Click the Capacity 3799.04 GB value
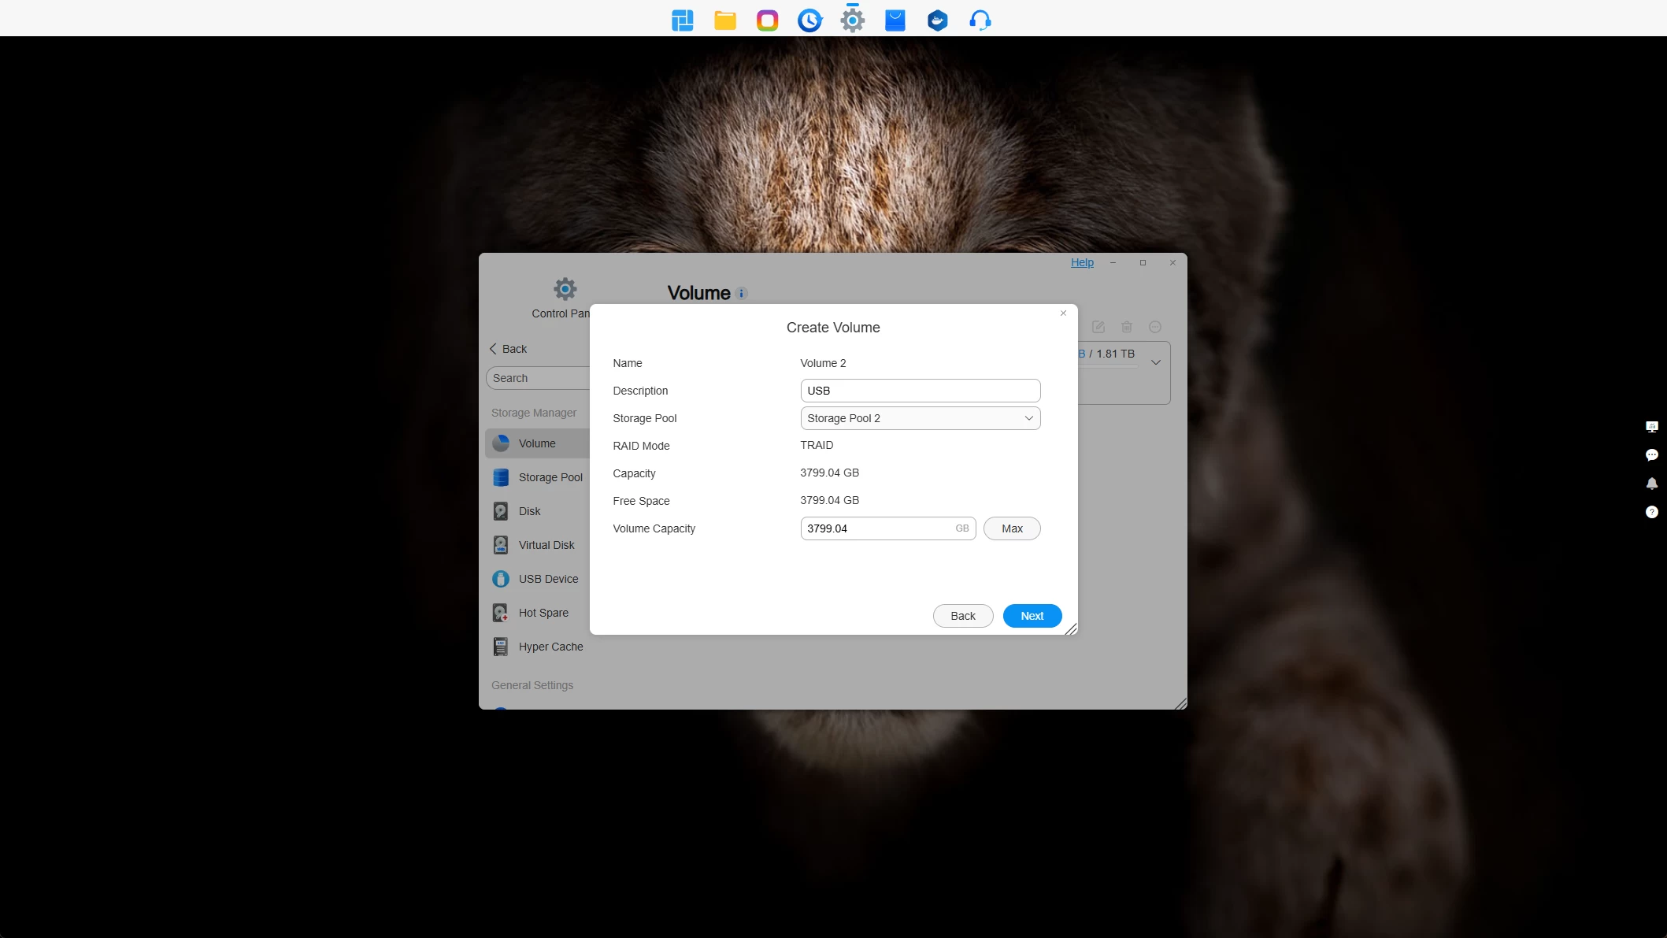 829,473
